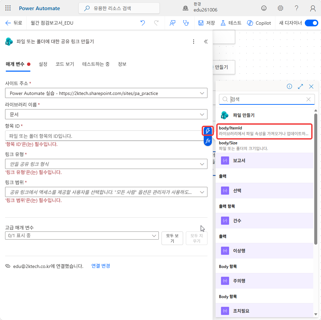Click the 건수 purple variable icon
This screenshot has height=320, width=321.
(225, 221)
